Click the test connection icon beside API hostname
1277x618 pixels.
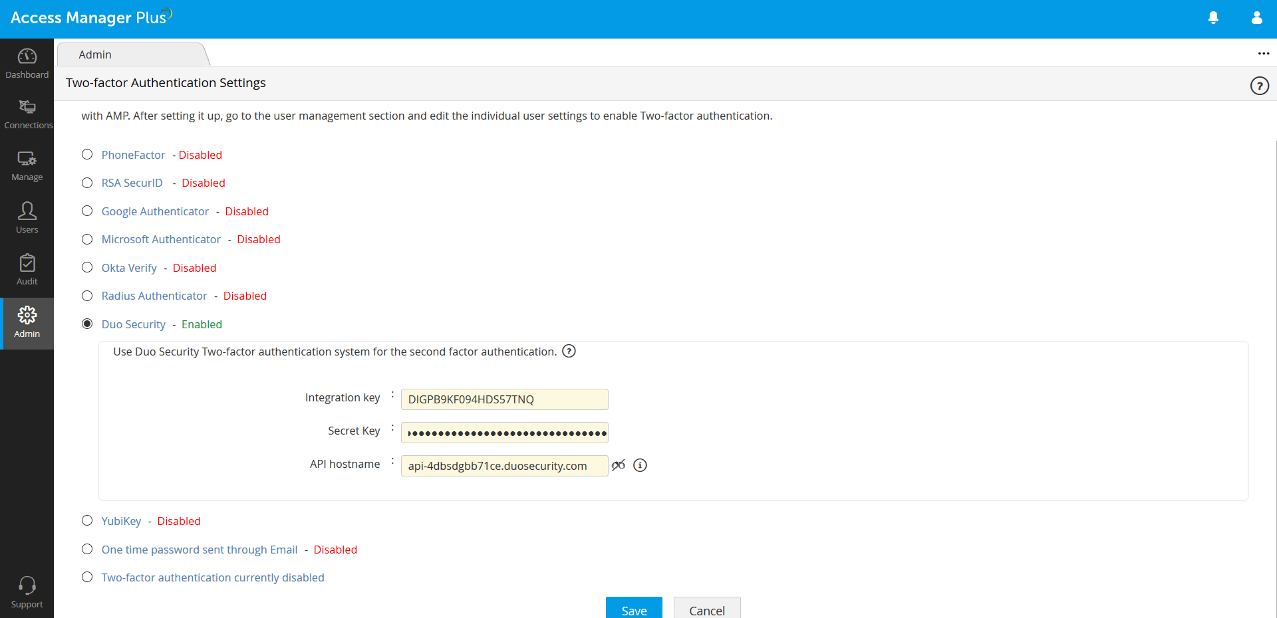[619, 465]
